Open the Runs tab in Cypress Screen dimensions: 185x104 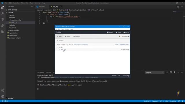click(x=67, y=36)
